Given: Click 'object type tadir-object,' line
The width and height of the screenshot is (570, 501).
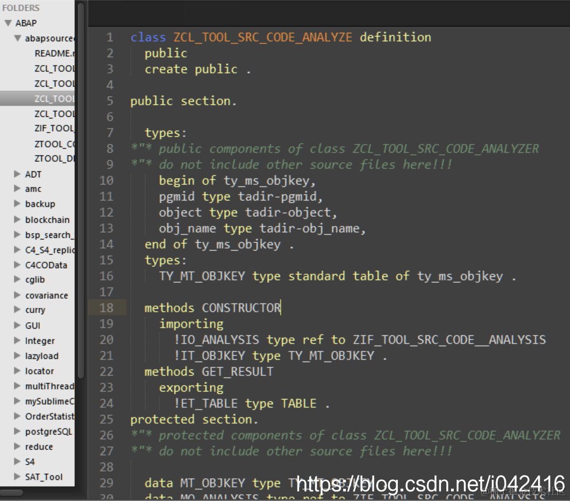Looking at the screenshot, I should pyautogui.click(x=248, y=212).
